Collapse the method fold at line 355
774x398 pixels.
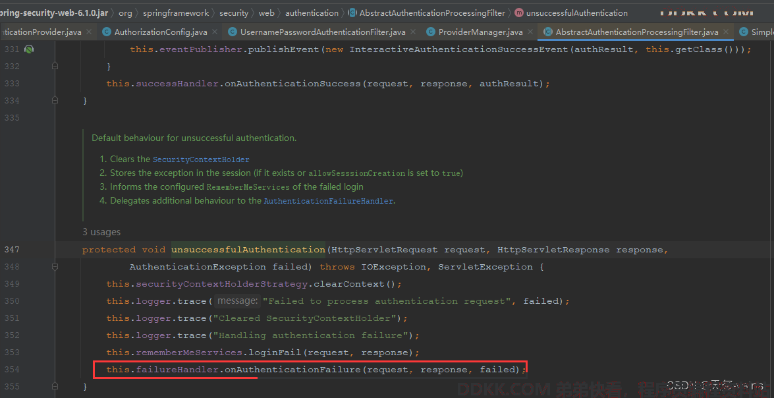[55, 386]
